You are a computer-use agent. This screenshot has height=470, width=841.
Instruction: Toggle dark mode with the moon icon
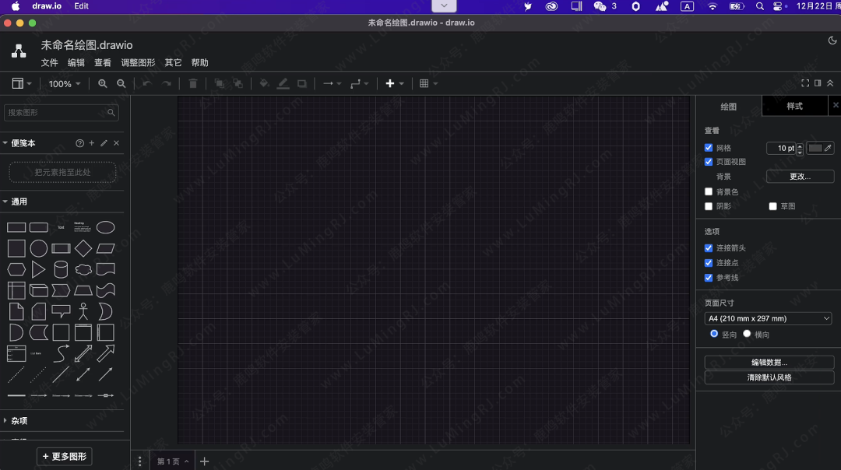coord(832,40)
